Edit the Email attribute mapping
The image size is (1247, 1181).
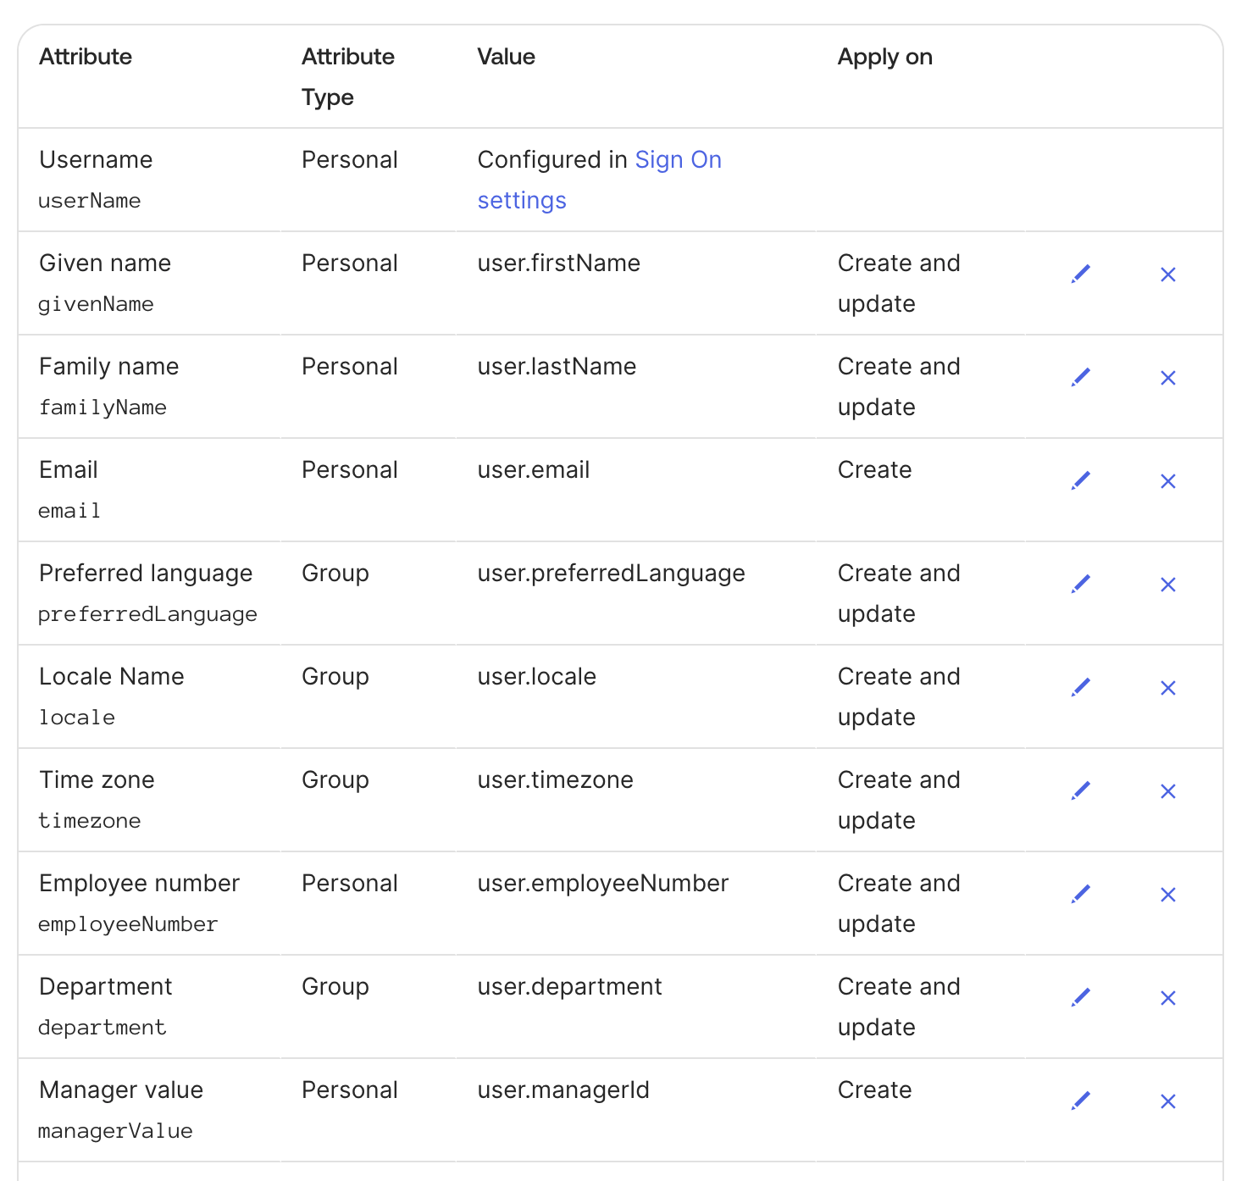tap(1081, 480)
